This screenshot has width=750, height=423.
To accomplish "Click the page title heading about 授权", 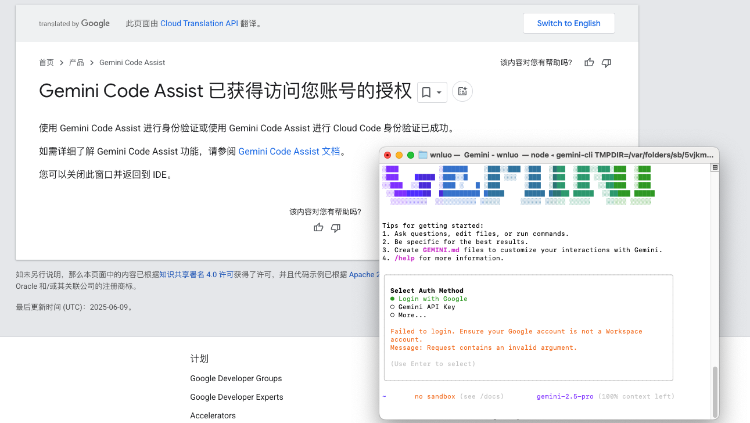I will pyautogui.click(x=225, y=91).
